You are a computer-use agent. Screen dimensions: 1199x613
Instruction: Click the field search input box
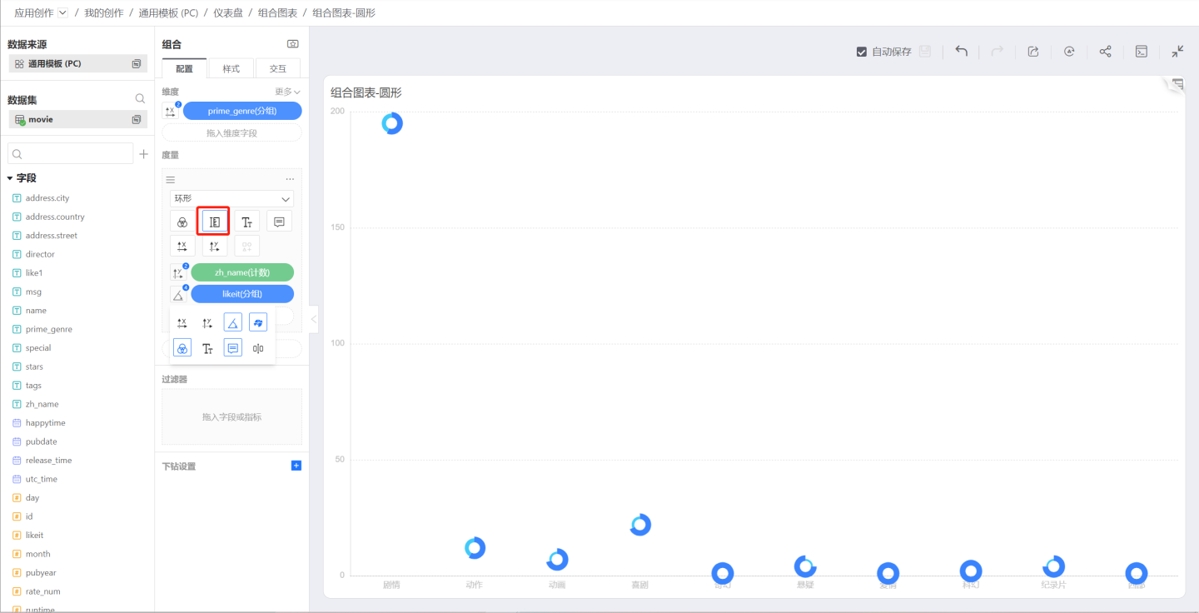pyautogui.click(x=71, y=154)
